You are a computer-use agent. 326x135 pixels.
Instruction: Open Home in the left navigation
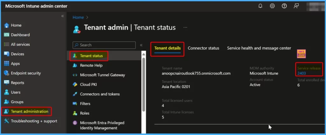tap(16, 25)
